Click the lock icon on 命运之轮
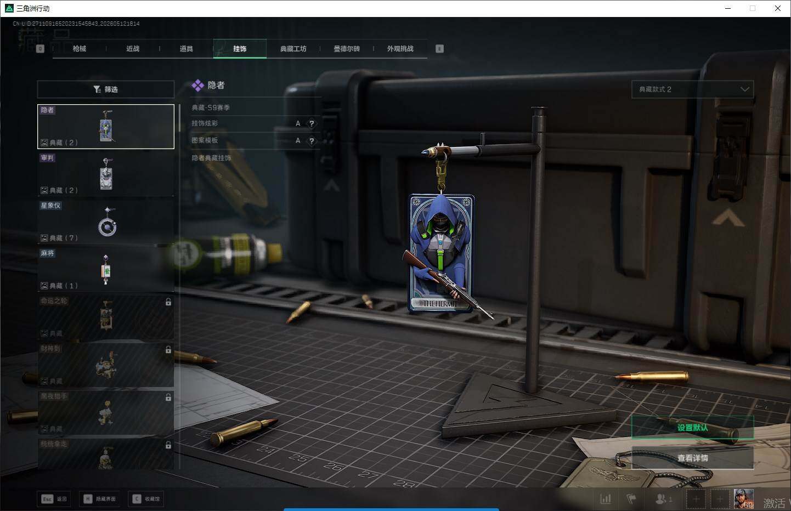This screenshot has height=511, width=791. 168,302
